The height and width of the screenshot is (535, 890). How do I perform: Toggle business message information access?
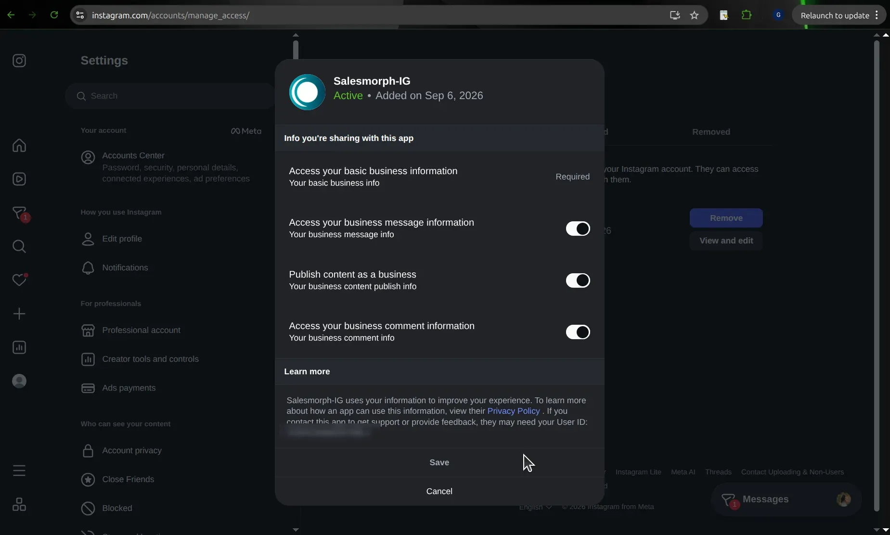click(578, 229)
